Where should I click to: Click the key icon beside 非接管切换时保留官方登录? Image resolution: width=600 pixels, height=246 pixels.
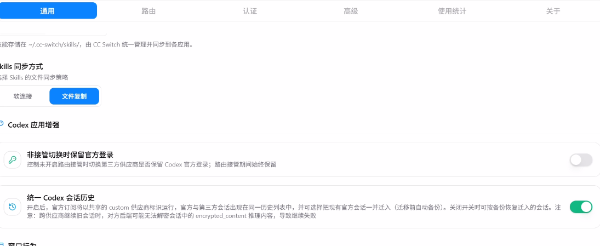12,159
